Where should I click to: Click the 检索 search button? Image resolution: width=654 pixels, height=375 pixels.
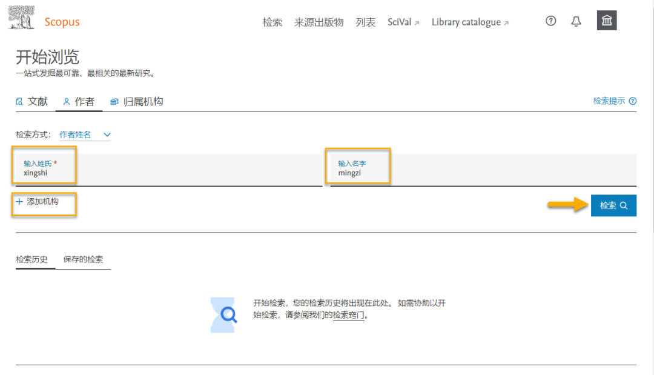click(613, 205)
